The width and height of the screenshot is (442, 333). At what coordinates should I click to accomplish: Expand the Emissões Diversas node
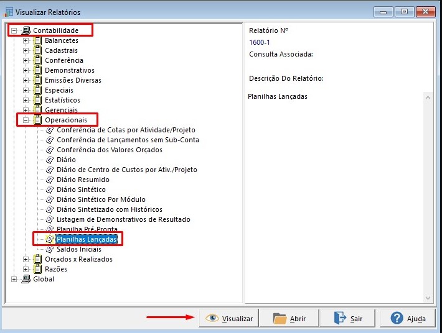coord(26,80)
